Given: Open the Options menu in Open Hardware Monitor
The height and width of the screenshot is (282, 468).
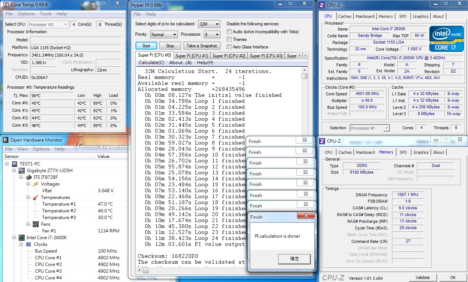Looking at the screenshot, I should (41, 149).
